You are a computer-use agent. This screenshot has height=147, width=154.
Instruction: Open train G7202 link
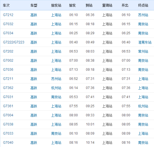coord(8,51)
